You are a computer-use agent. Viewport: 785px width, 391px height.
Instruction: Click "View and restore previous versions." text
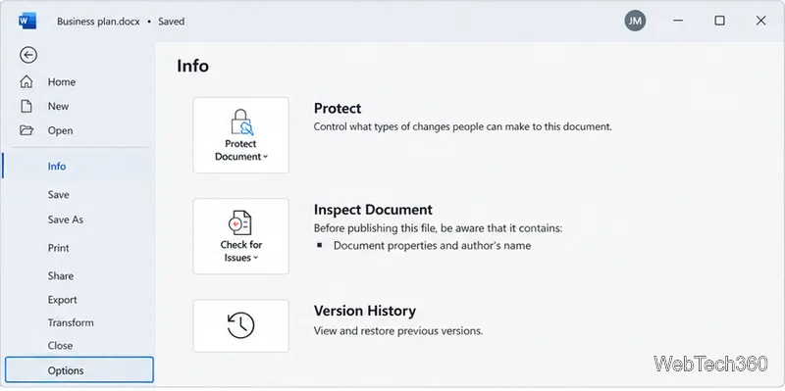pyautogui.click(x=398, y=331)
